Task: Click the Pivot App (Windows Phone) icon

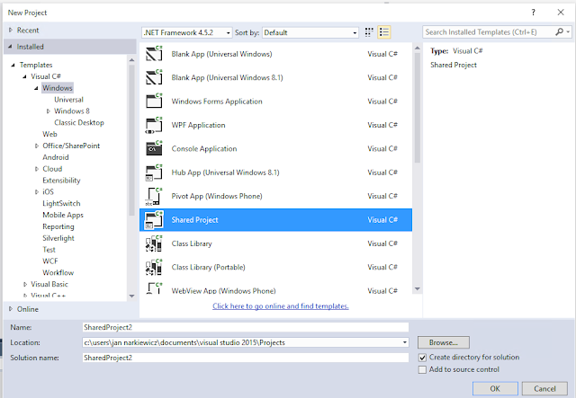Action: [154, 196]
